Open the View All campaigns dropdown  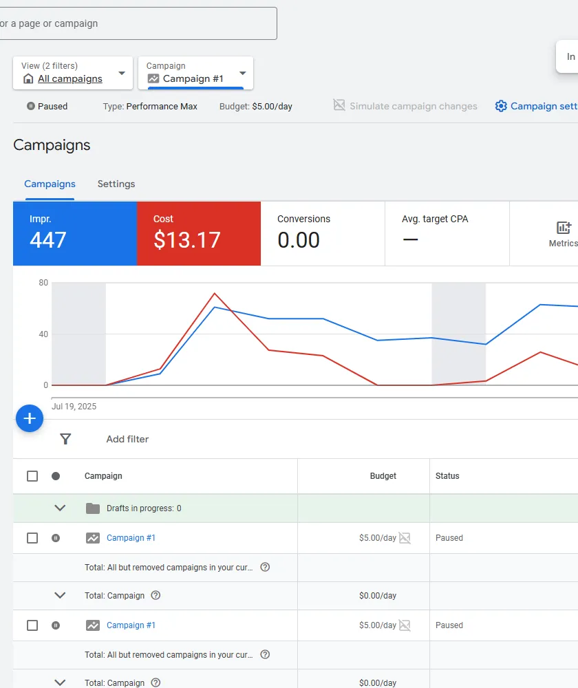coord(73,73)
